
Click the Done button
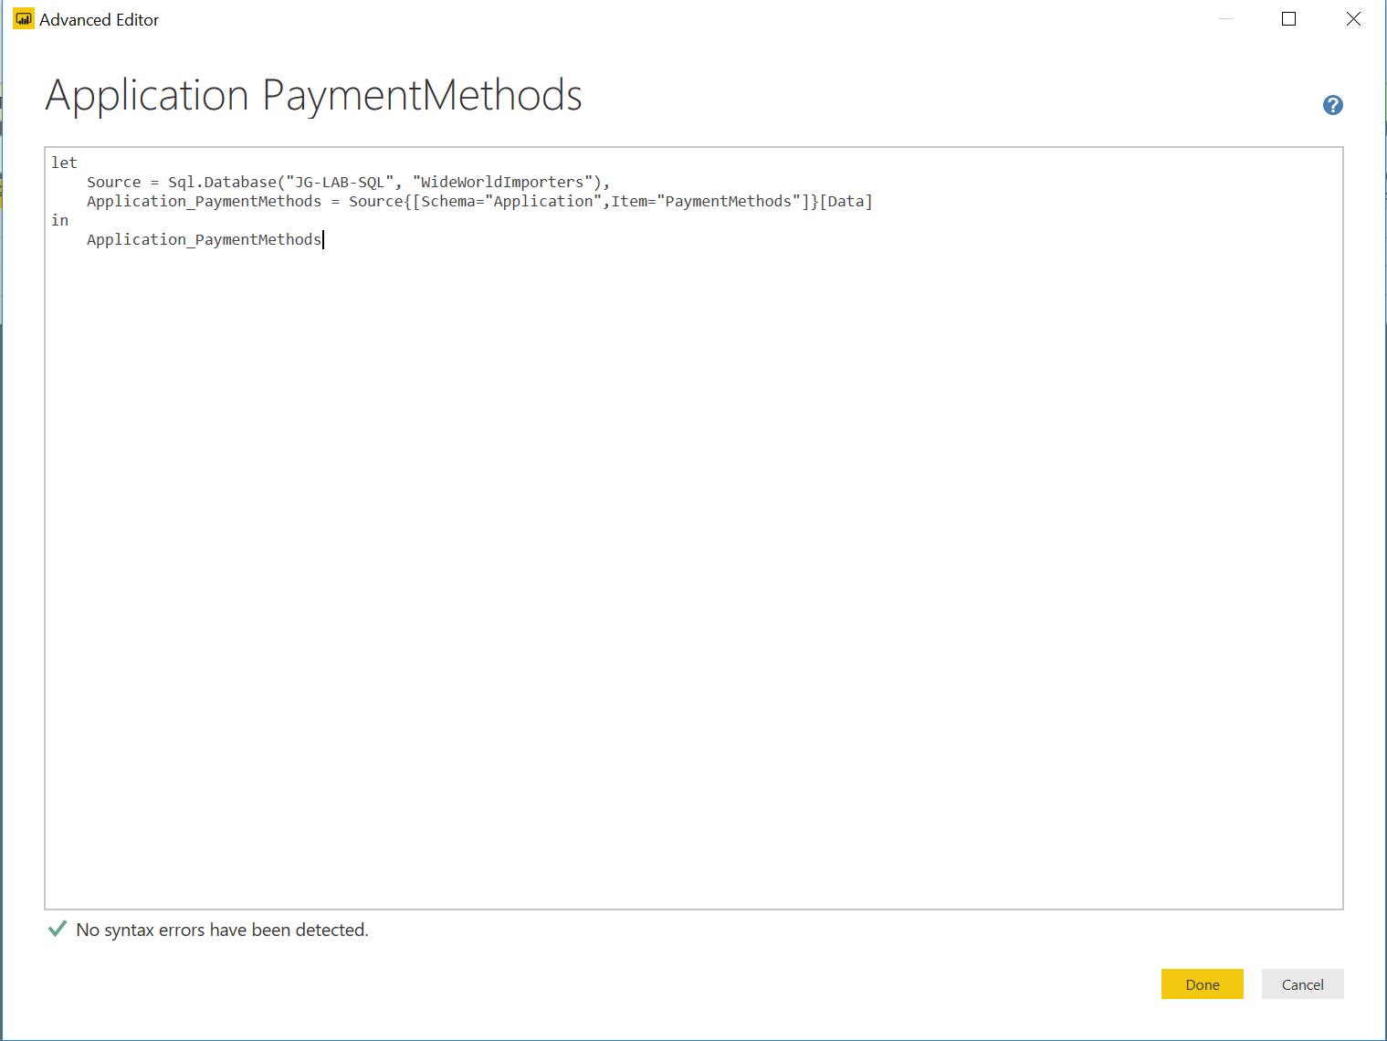pos(1202,984)
